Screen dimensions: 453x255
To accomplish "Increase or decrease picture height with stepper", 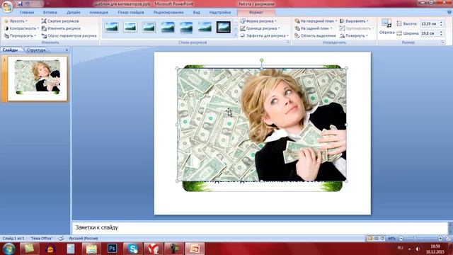I will pos(441,23).
